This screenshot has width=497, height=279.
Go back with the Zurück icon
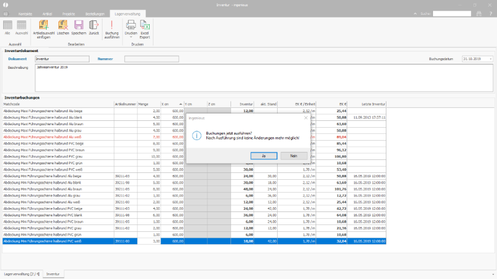pos(94,25)
